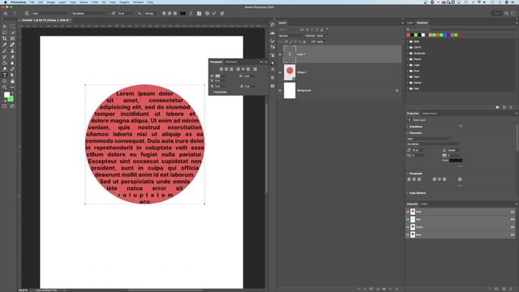Select the Background layer name
The height and width of the screenshot is (292, 519).
(x=304, y=90)
